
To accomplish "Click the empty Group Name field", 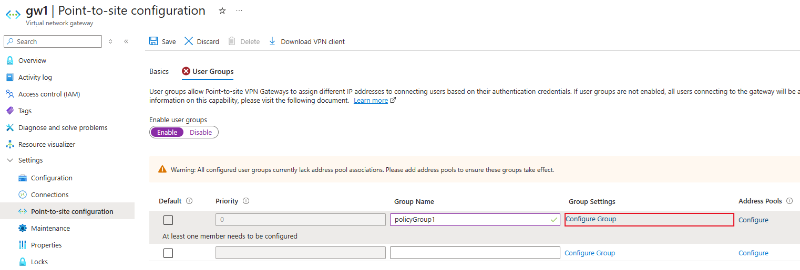I will pos(475,253).
